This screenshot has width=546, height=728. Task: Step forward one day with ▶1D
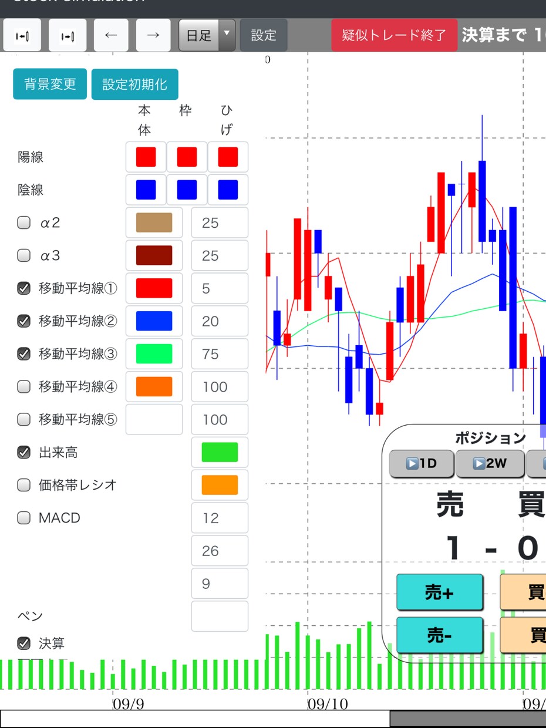(422, 464)
